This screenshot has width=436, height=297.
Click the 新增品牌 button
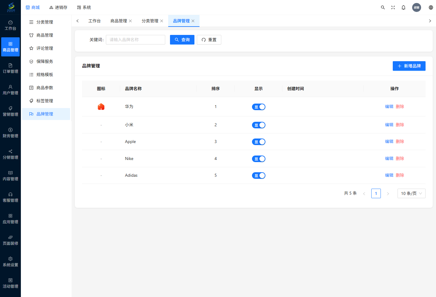click(409, 66)
